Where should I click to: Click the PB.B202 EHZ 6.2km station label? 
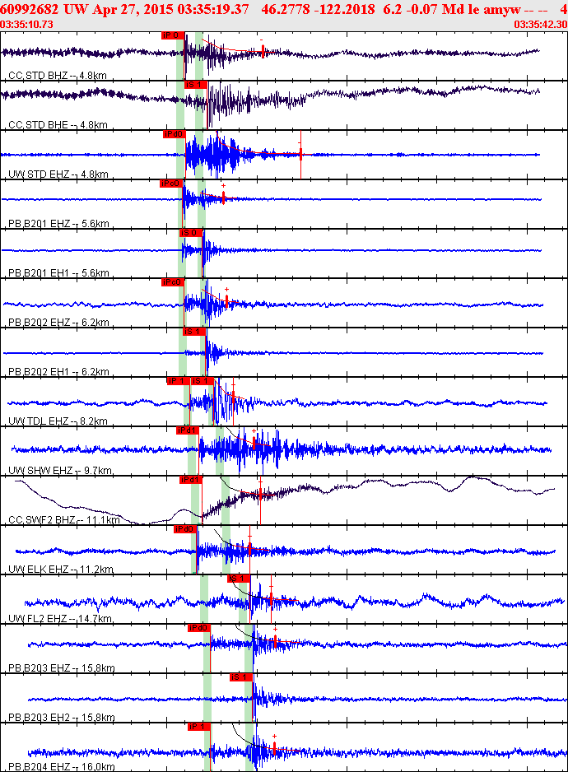click(58, 322)
